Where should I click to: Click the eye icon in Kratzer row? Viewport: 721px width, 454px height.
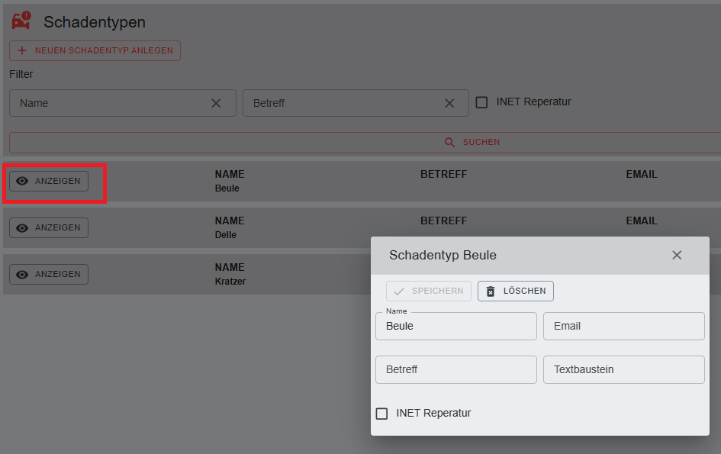click(x=23, y=275)
